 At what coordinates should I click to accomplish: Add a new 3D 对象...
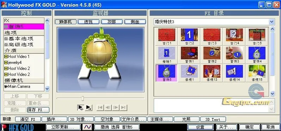pos(81,119)
